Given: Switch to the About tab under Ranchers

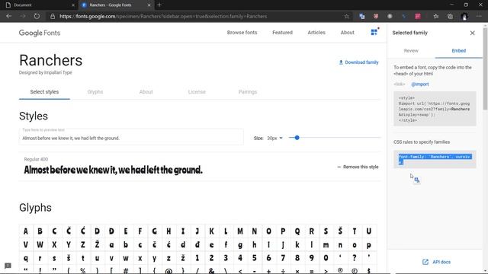Looking at the screenshot, I should tap(146, 92).
